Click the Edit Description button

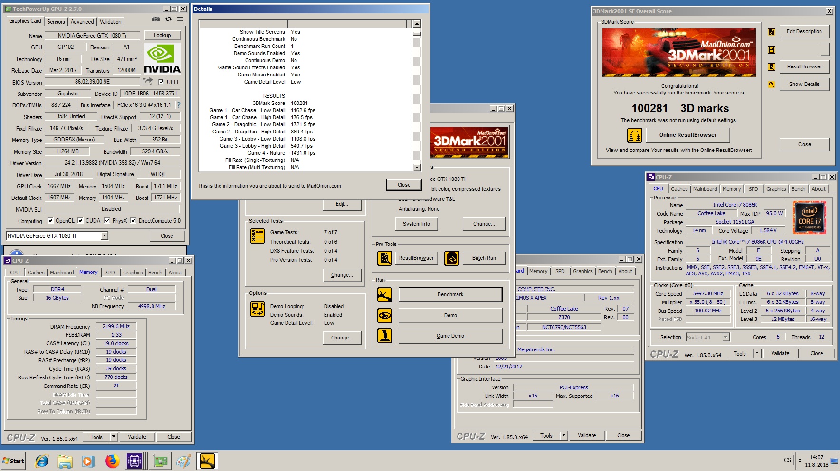coord(804,31)
